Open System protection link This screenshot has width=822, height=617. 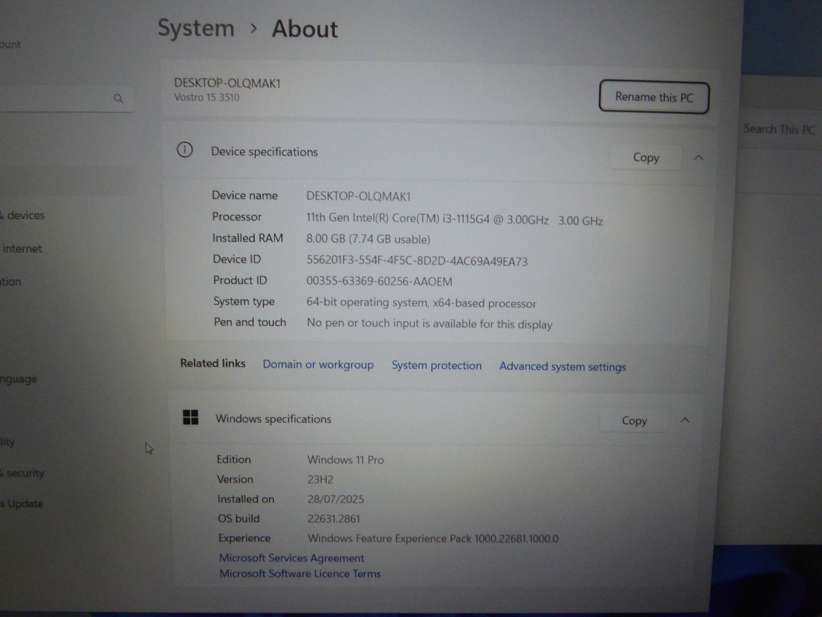click(x=437, y=366)
